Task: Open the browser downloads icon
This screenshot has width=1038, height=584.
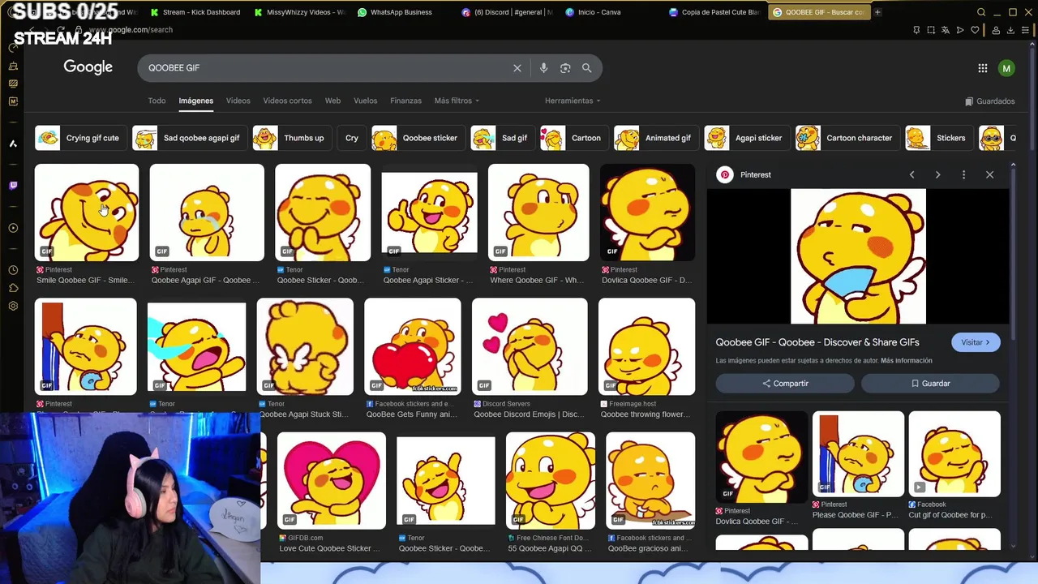Action: [1010, 30]
